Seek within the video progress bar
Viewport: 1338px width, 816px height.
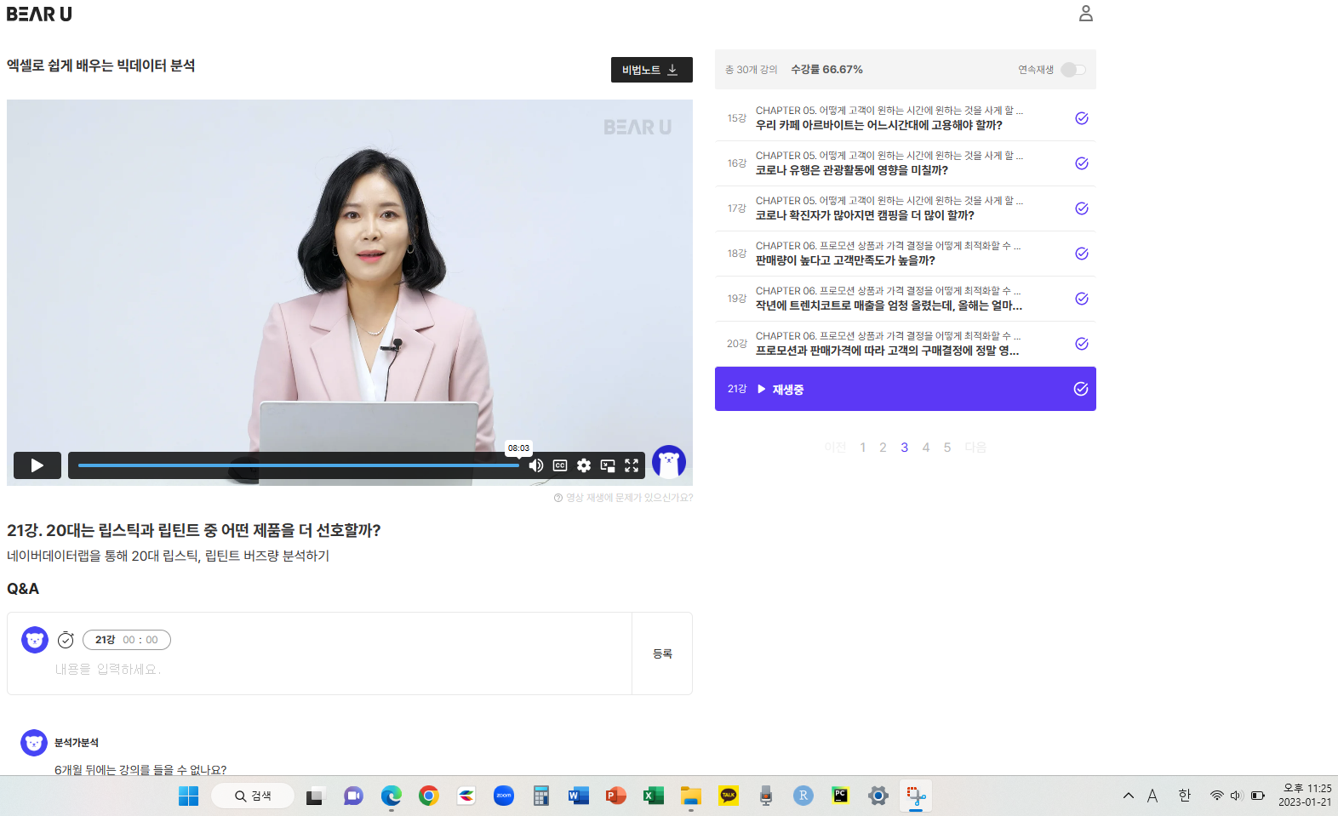pos(299,465)
